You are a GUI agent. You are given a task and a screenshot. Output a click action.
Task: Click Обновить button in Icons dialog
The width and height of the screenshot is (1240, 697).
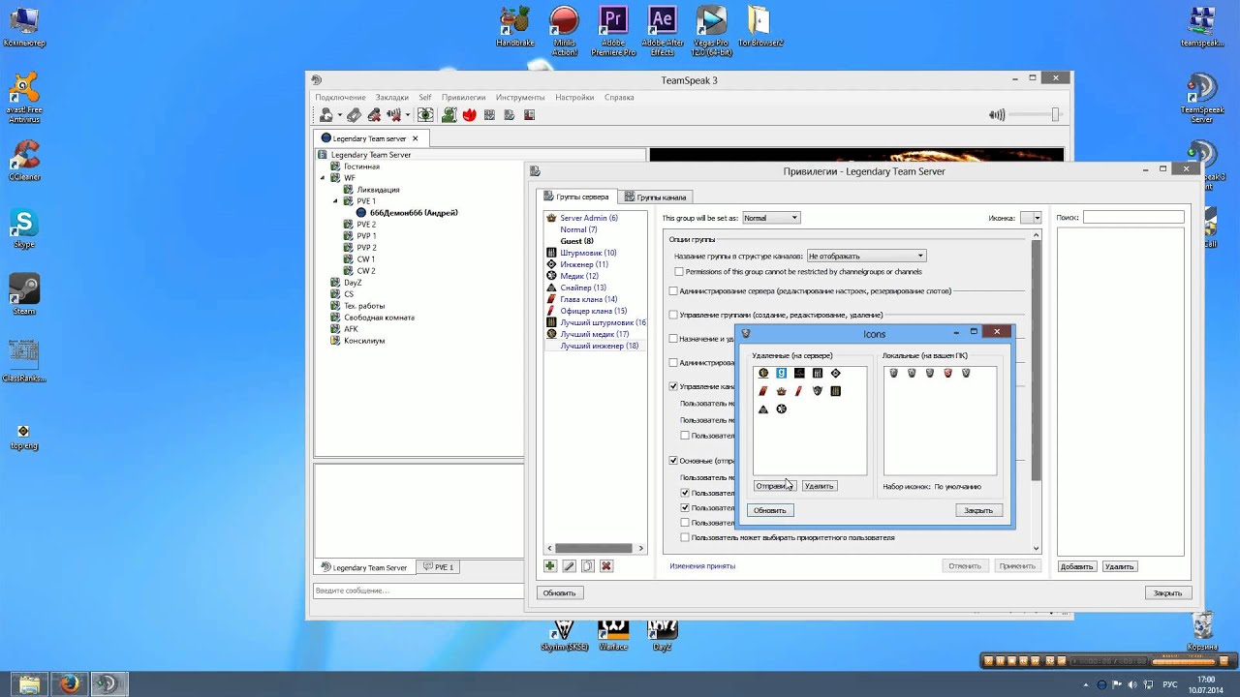tap(770, 510)
